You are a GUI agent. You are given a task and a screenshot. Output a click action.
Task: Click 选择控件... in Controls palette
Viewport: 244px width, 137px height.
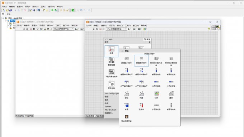[109, 113]
